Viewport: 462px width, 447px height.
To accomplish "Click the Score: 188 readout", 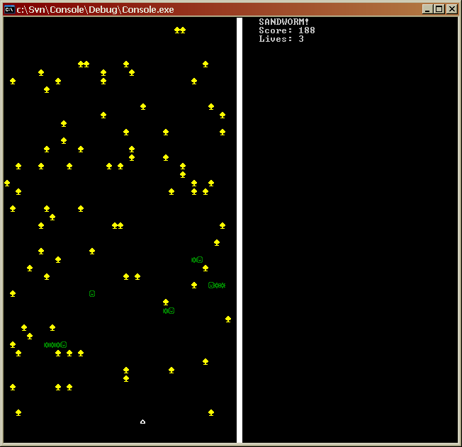I will [x=287, y=30].
